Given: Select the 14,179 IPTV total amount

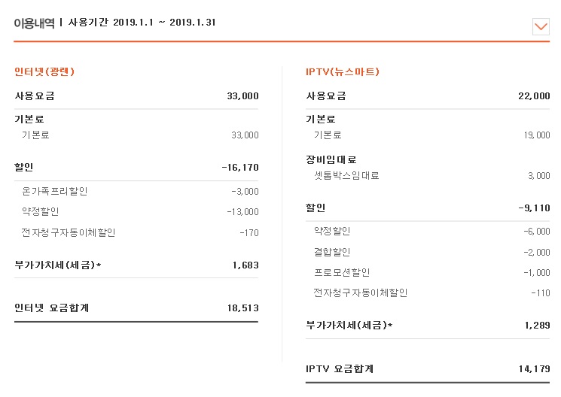Looking at the screenshot, I should click(534, 368).
